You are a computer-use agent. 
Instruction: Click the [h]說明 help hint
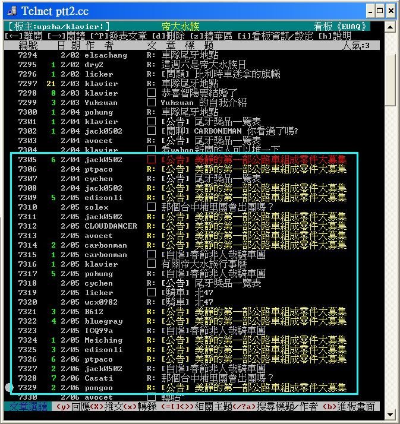pyautogui.click(x=335, y=36)
